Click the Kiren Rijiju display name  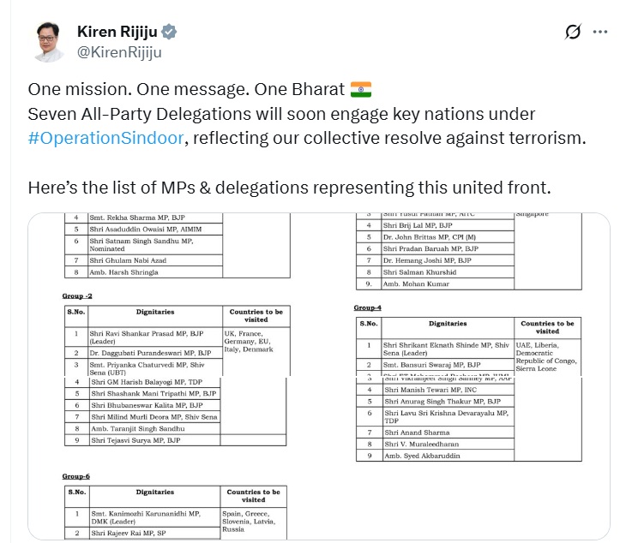pyautogui.click(x=117, y=32)
